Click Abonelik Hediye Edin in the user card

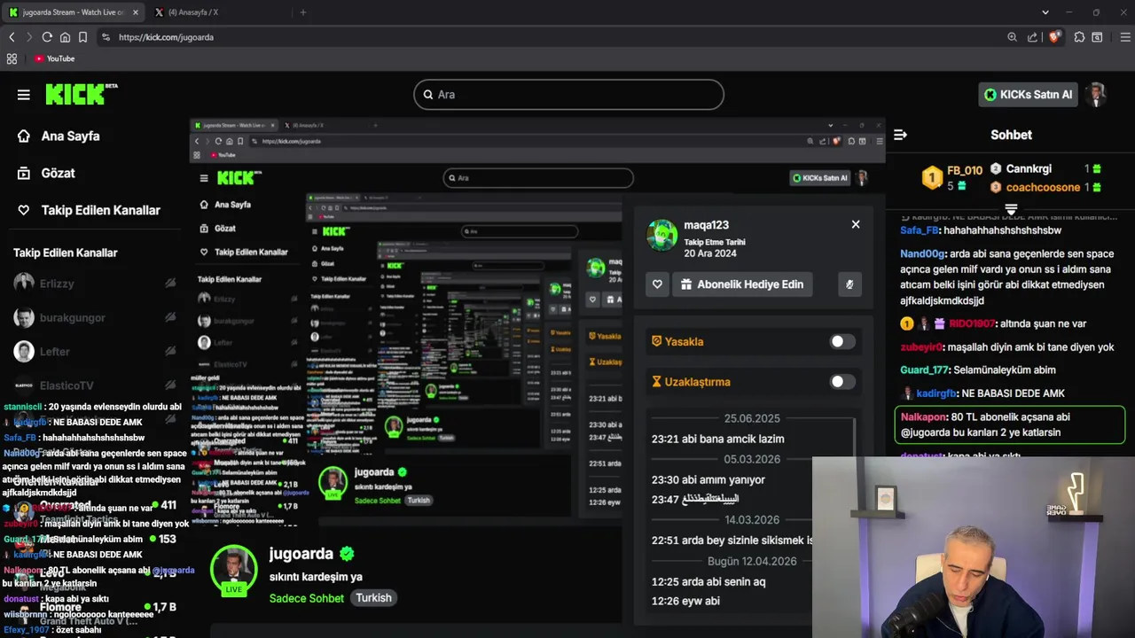742,284
